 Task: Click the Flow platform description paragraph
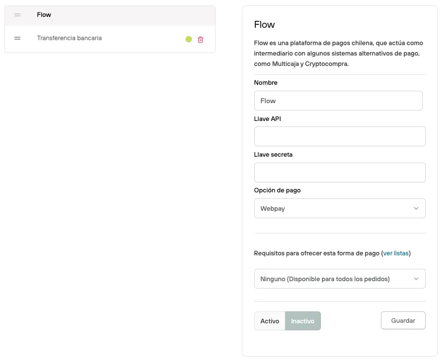339,54
